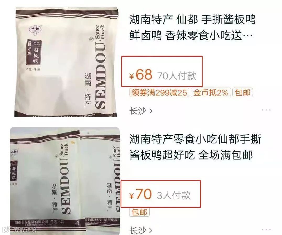The width and height of the screenshot is (282, 235).
Task: Open the second SEMDOU product thumbnail
Action: pyautogui.click(x=65, y=181)
